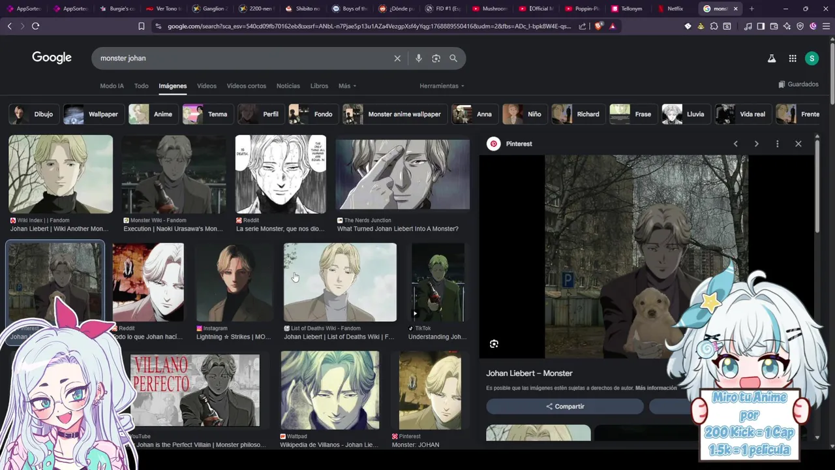Switch to Videos tab
Viewport: 835px width, 470px height.
(207, 86)
